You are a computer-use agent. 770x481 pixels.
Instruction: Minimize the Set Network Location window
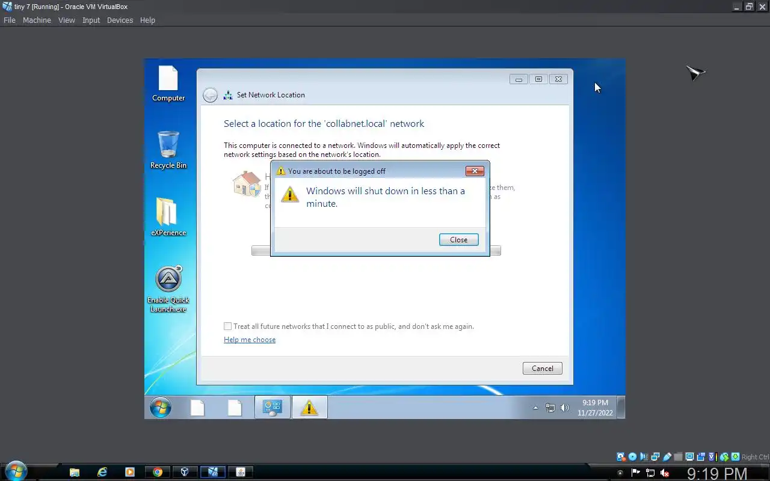coord(519,79)
